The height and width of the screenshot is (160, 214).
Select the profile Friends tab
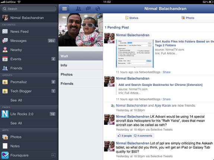click(x=81, y=84)
